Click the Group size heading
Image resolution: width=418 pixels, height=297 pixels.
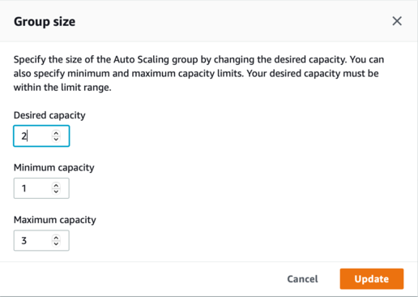tap(45, 22)
